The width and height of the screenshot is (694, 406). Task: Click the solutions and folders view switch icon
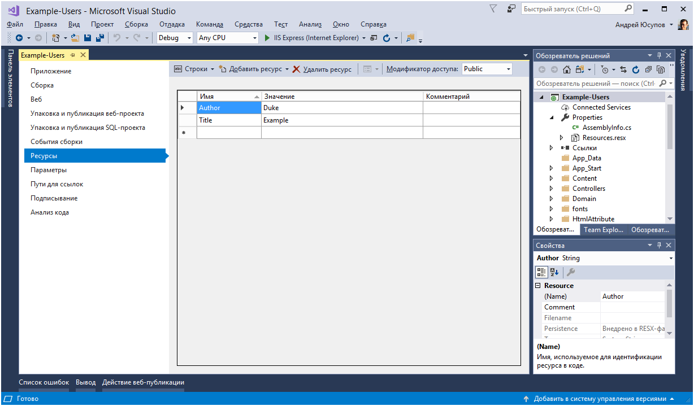[580, 69]
